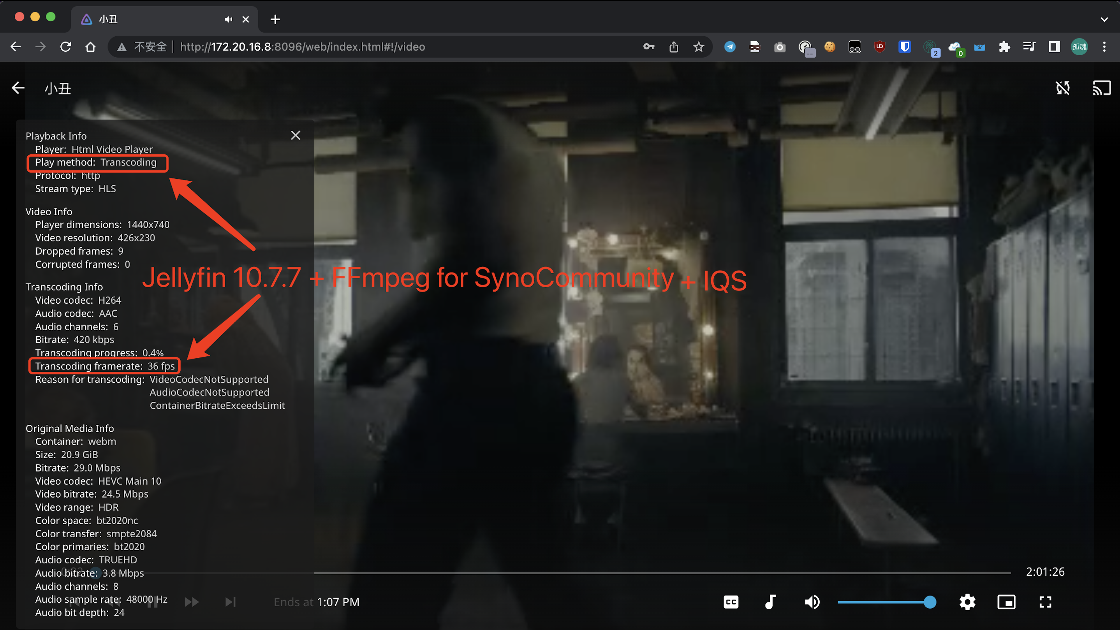This screenshot has height=630, width=1120.
Task: Close the Playback Info panel
Action: [x=296, y=135]
